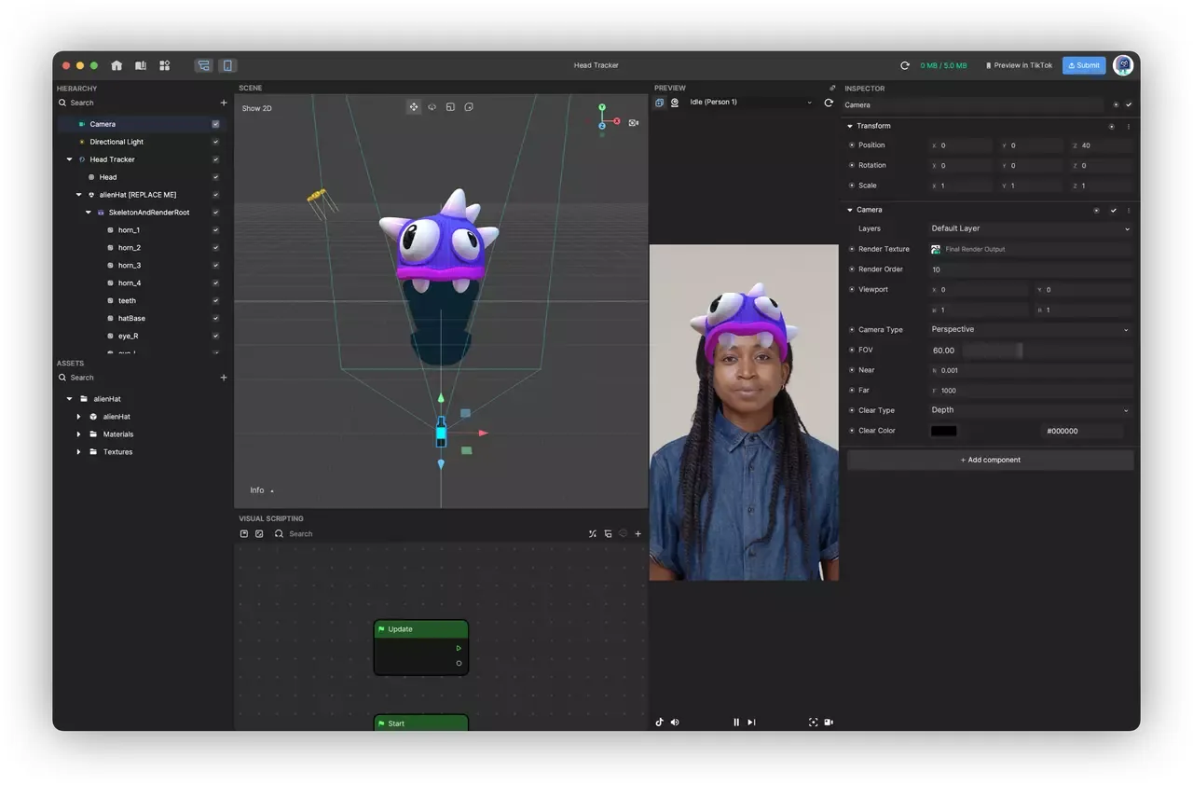The height and width of the screenshot is (785, 1193).
Task: Pause the preview playback
Action: click(736, 722)
